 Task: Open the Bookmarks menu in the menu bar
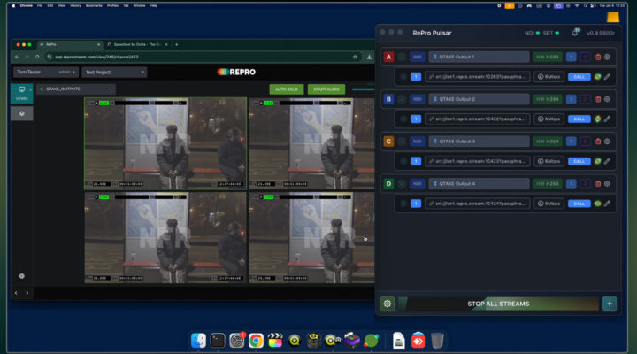94,5
